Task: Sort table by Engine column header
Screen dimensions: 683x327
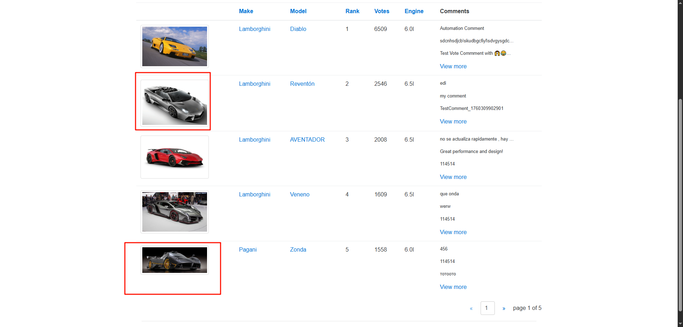Action: [x=414, y=11]
